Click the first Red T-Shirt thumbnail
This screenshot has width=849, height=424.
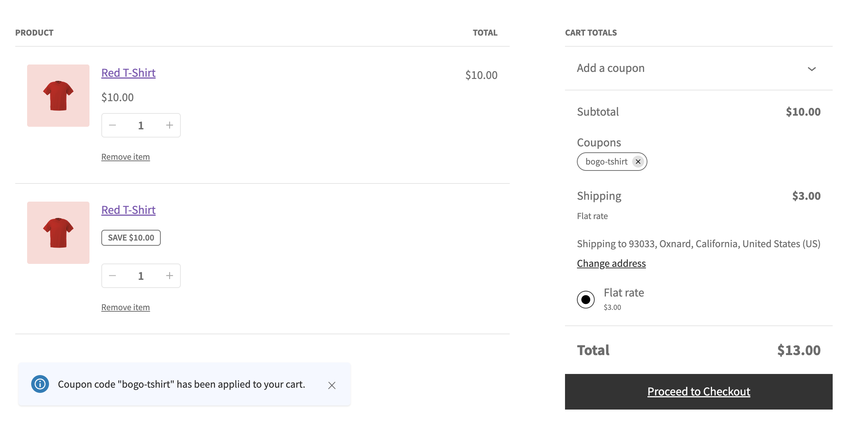58,96
